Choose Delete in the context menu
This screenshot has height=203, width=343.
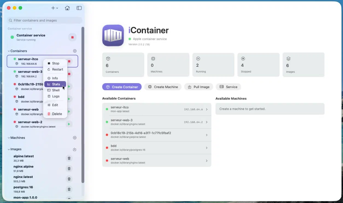pos(55,114)
